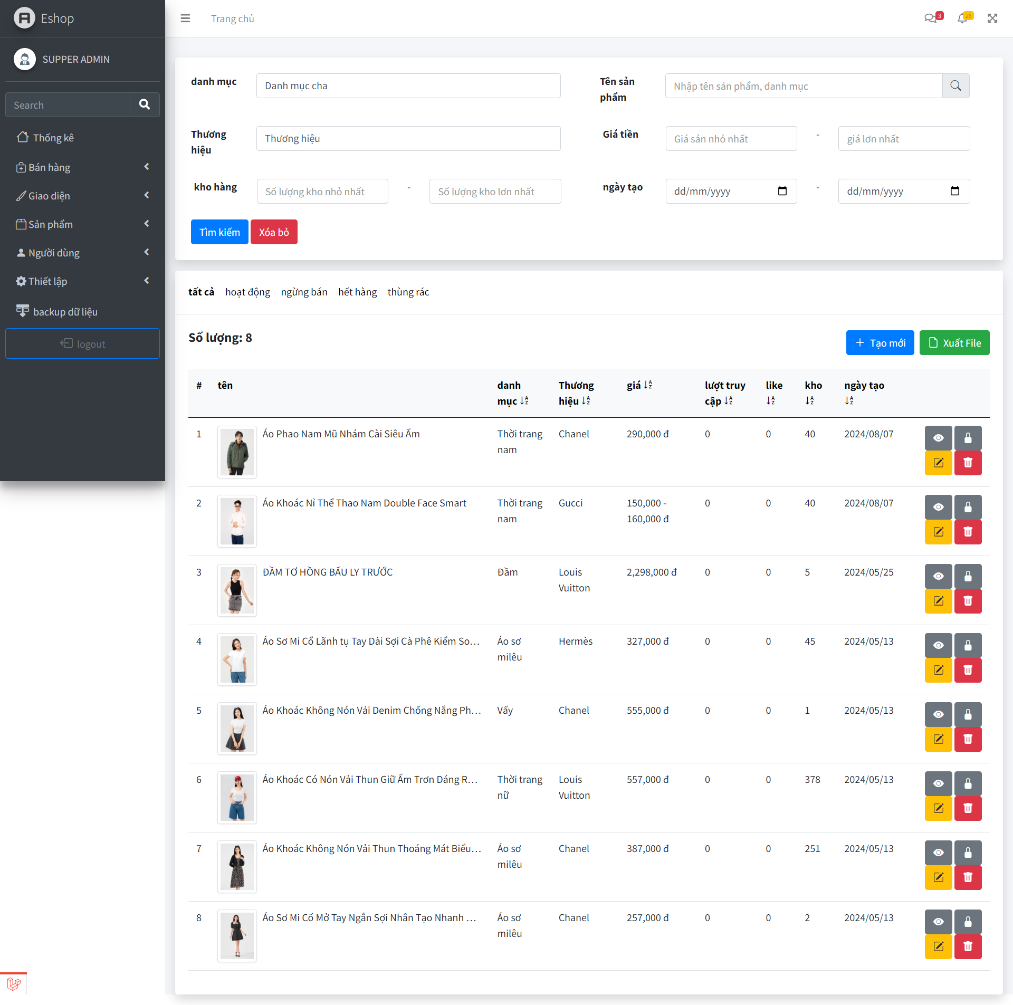This screenshot has width=1013, height=1005.
Task: Click the lock icon for product 2
Action: [968, 507]
